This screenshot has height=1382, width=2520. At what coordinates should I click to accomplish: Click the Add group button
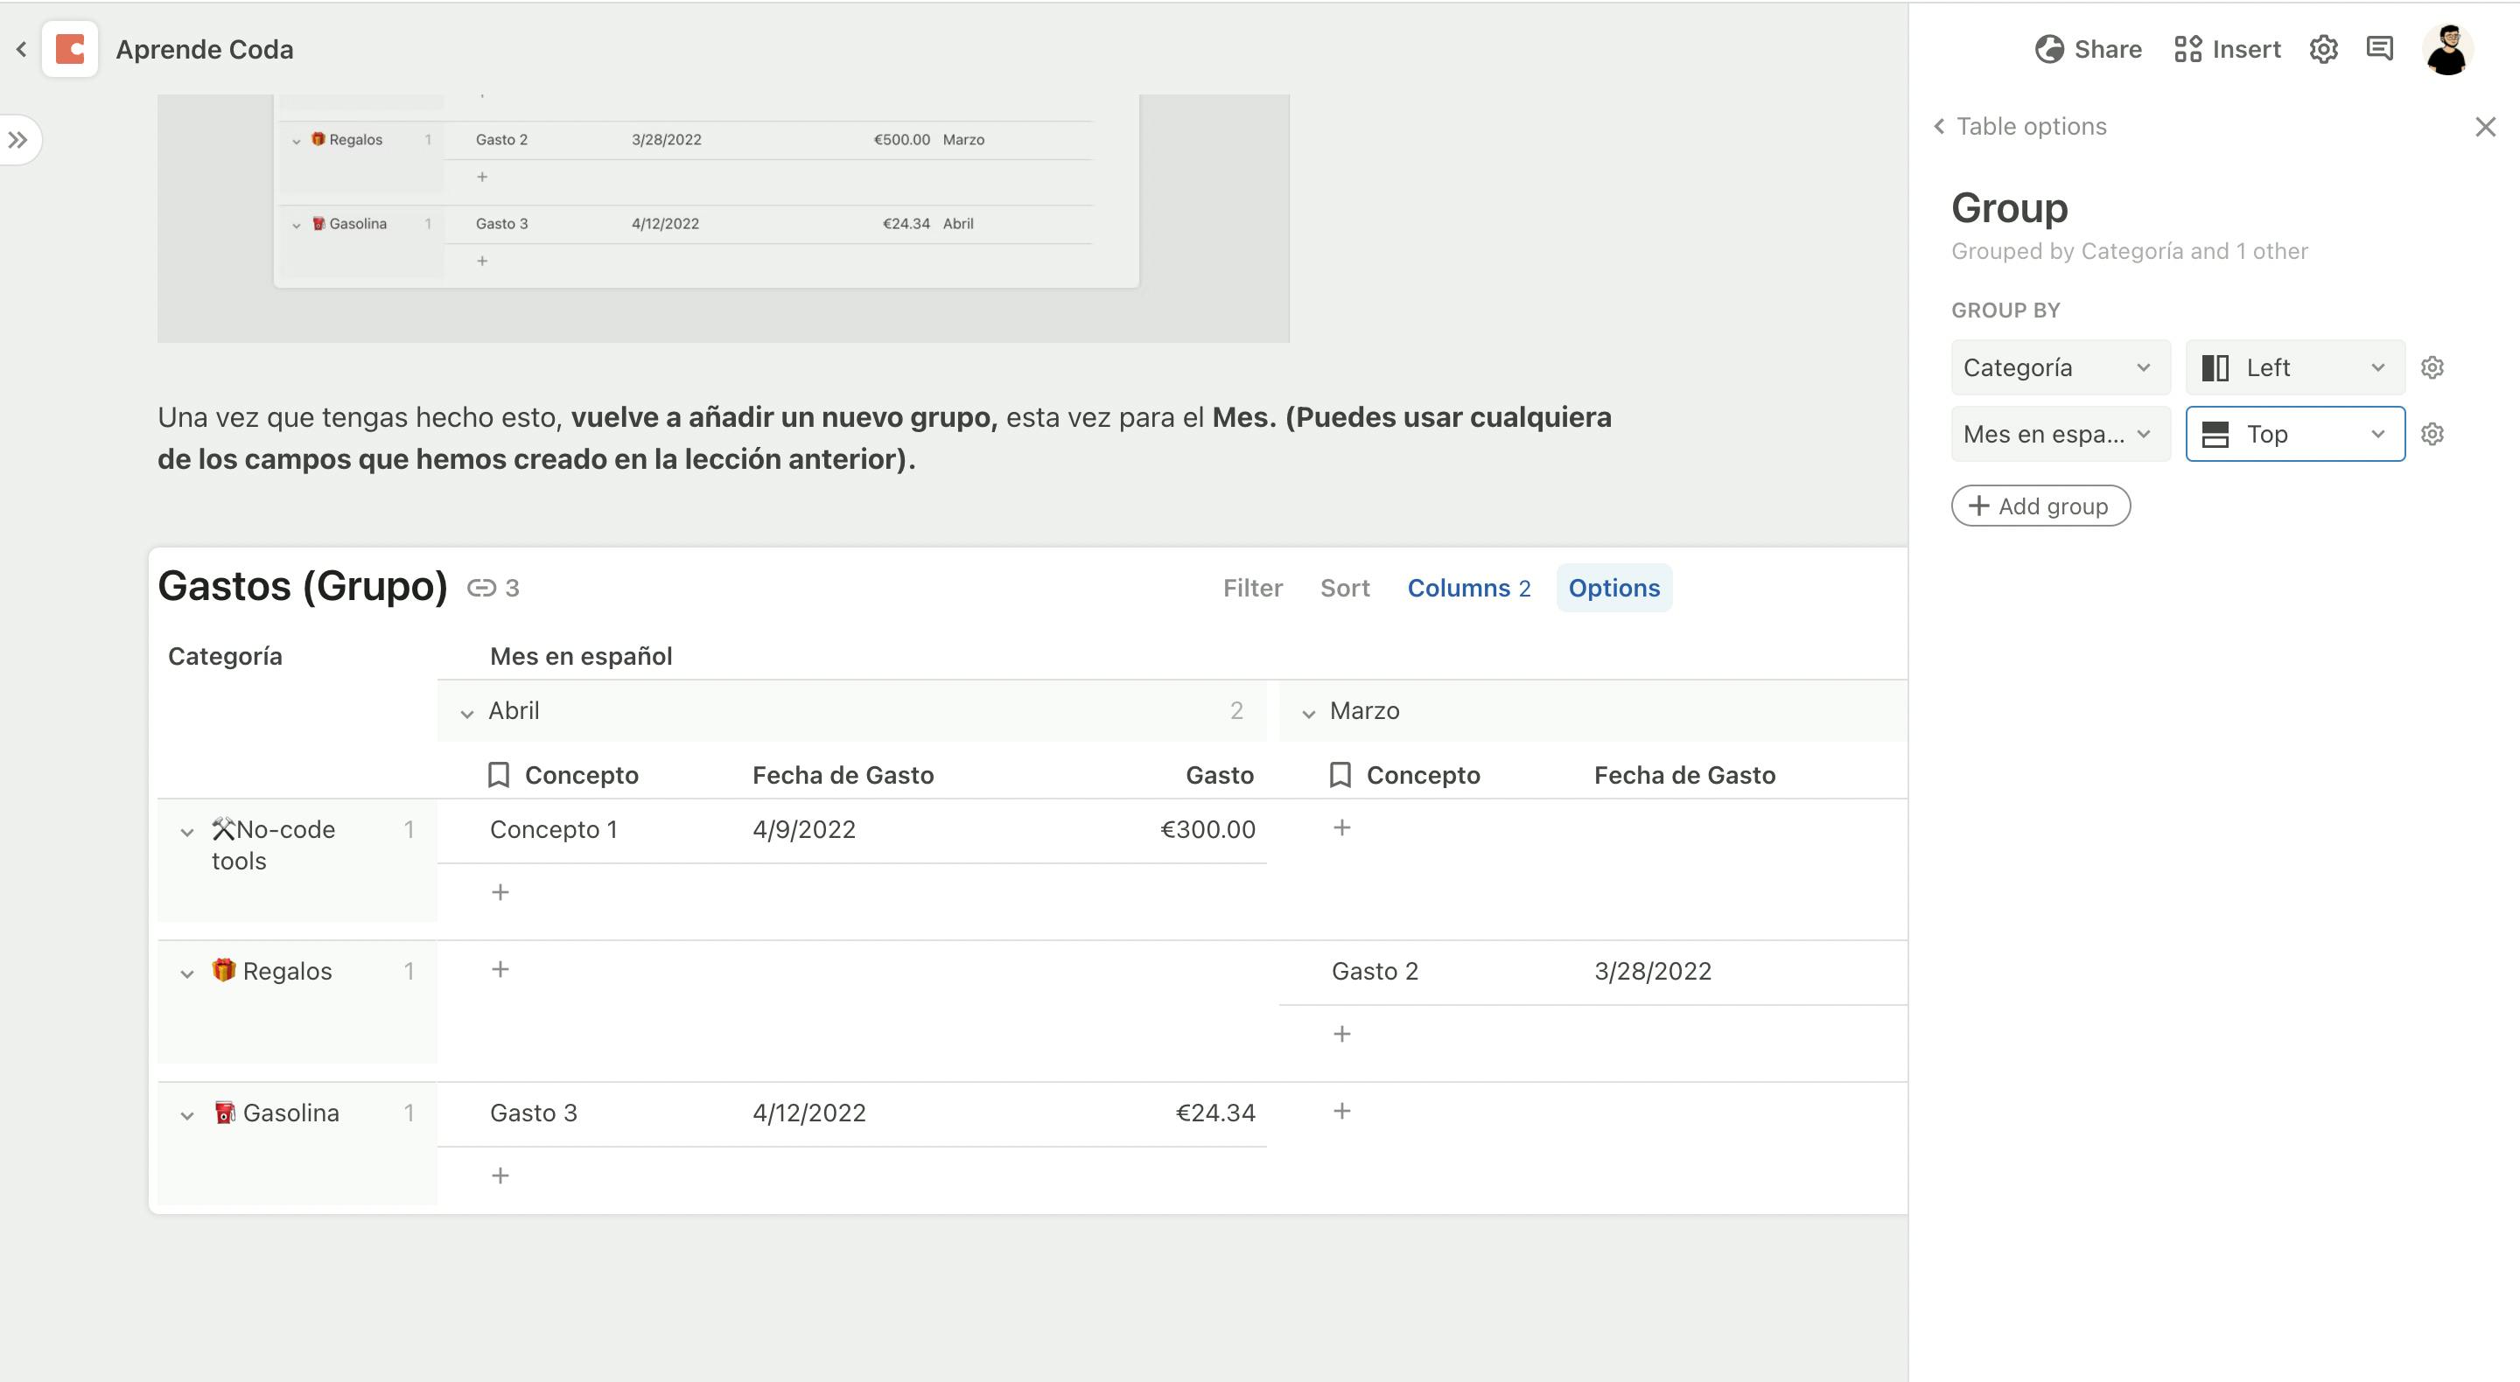point(2040,506)
